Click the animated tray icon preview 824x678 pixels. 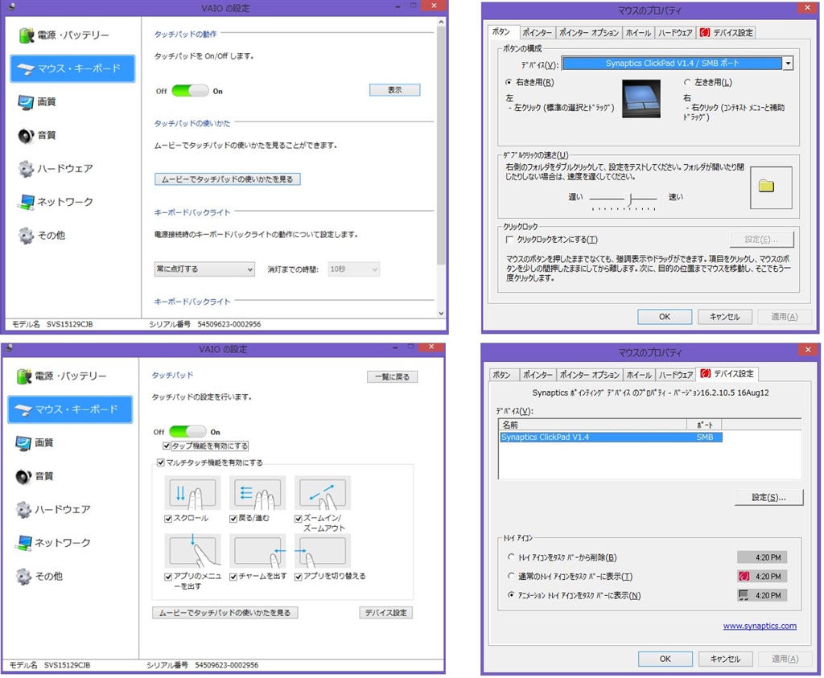click(x=744, y=595)
